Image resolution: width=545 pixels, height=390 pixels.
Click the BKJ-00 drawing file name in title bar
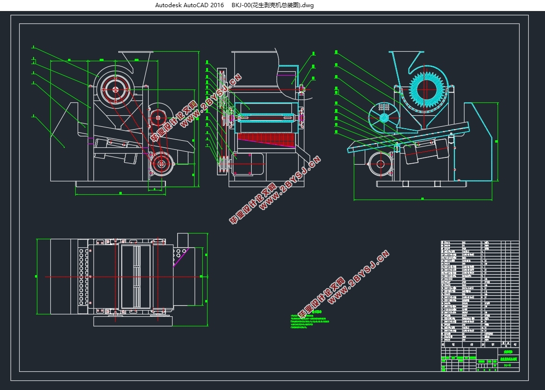pyautogui.click(x=272, y=5)
